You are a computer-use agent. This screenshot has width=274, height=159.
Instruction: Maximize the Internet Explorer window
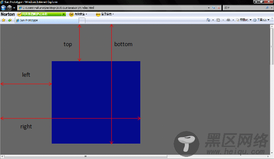tap(261, 2)
